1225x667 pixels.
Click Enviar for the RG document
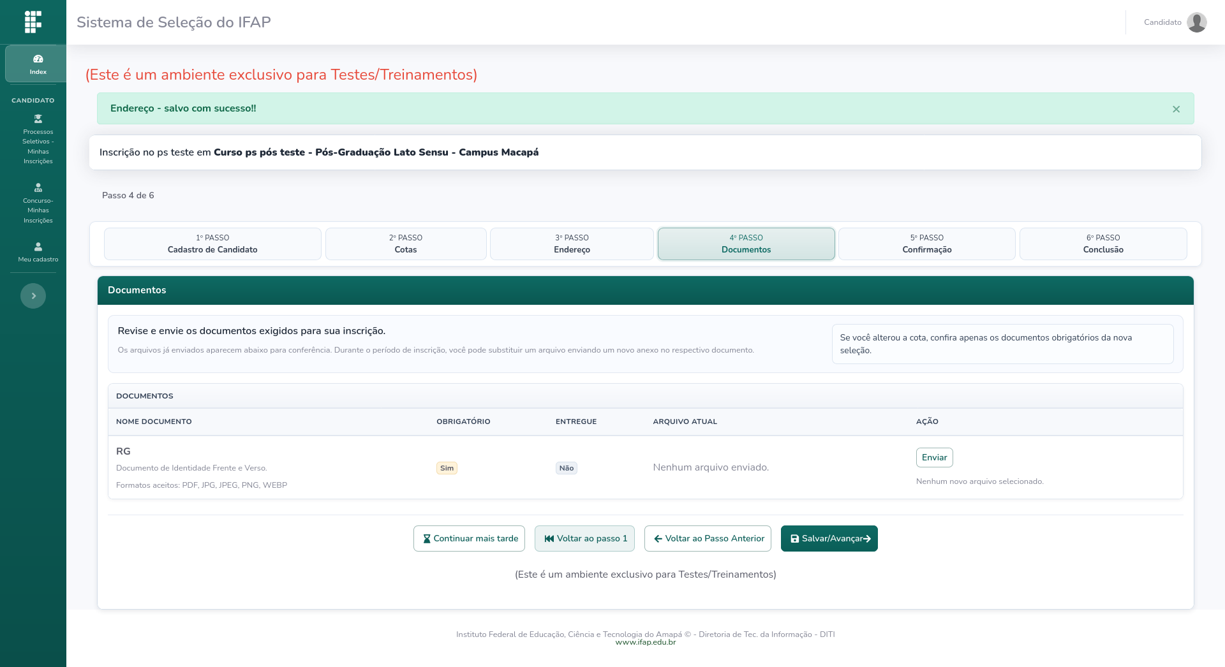point(934,457)
